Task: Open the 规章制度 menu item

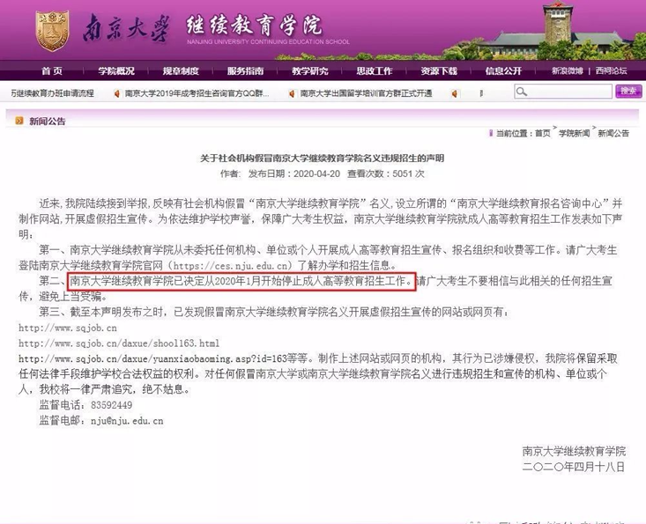Action: (x=181, y=70)
